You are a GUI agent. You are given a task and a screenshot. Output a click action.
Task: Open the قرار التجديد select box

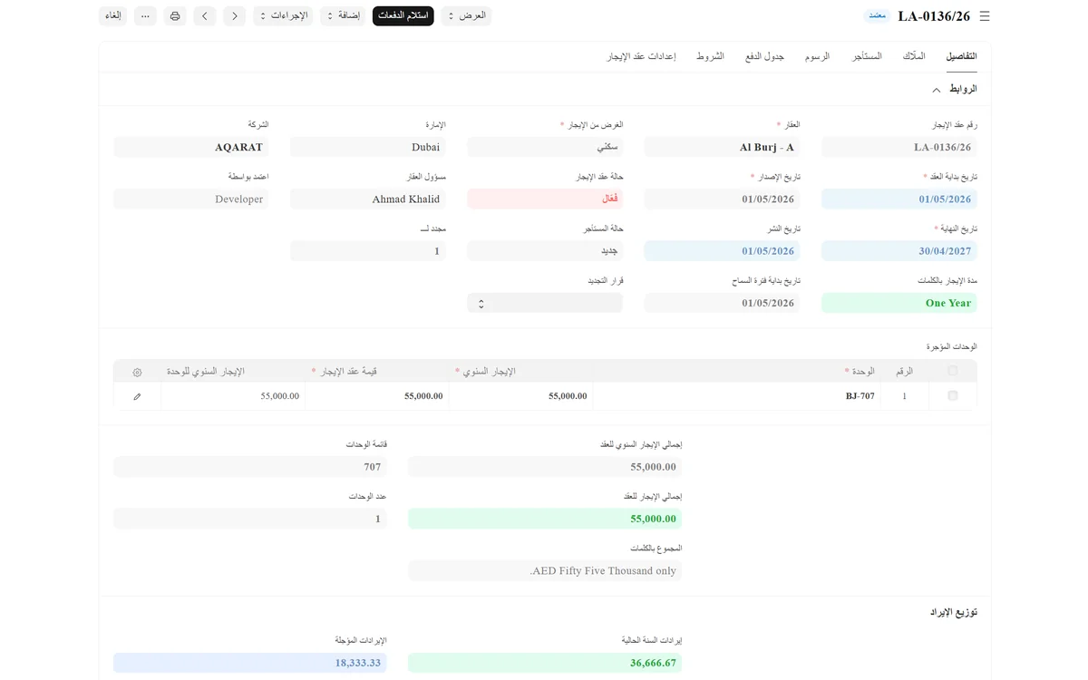point(545,303)
